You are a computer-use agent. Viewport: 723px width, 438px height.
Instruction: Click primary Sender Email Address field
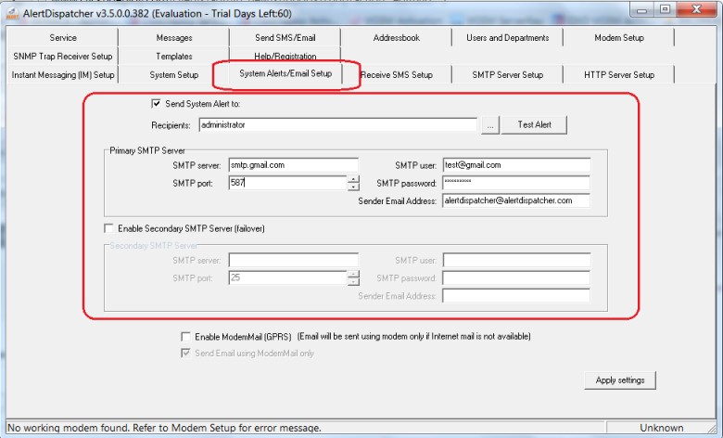click(516, 200)
